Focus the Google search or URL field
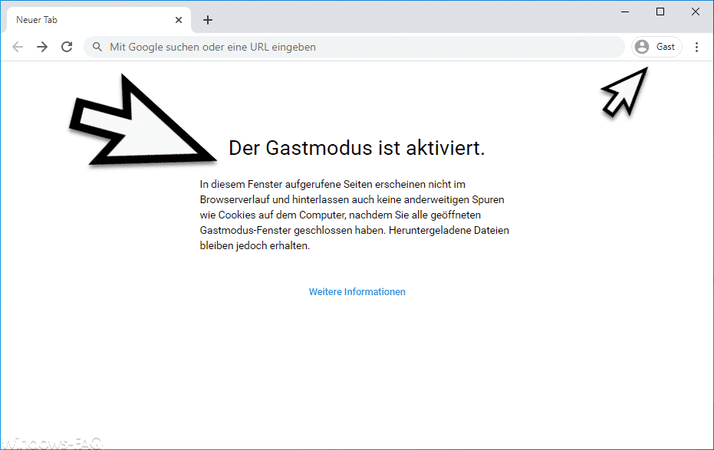 [354, 47]
